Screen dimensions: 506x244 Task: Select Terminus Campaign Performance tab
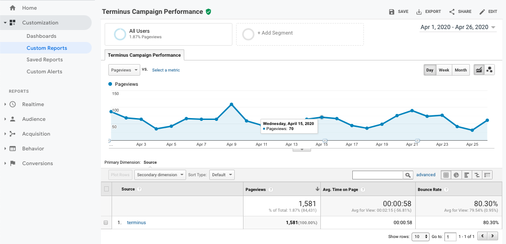144,55
